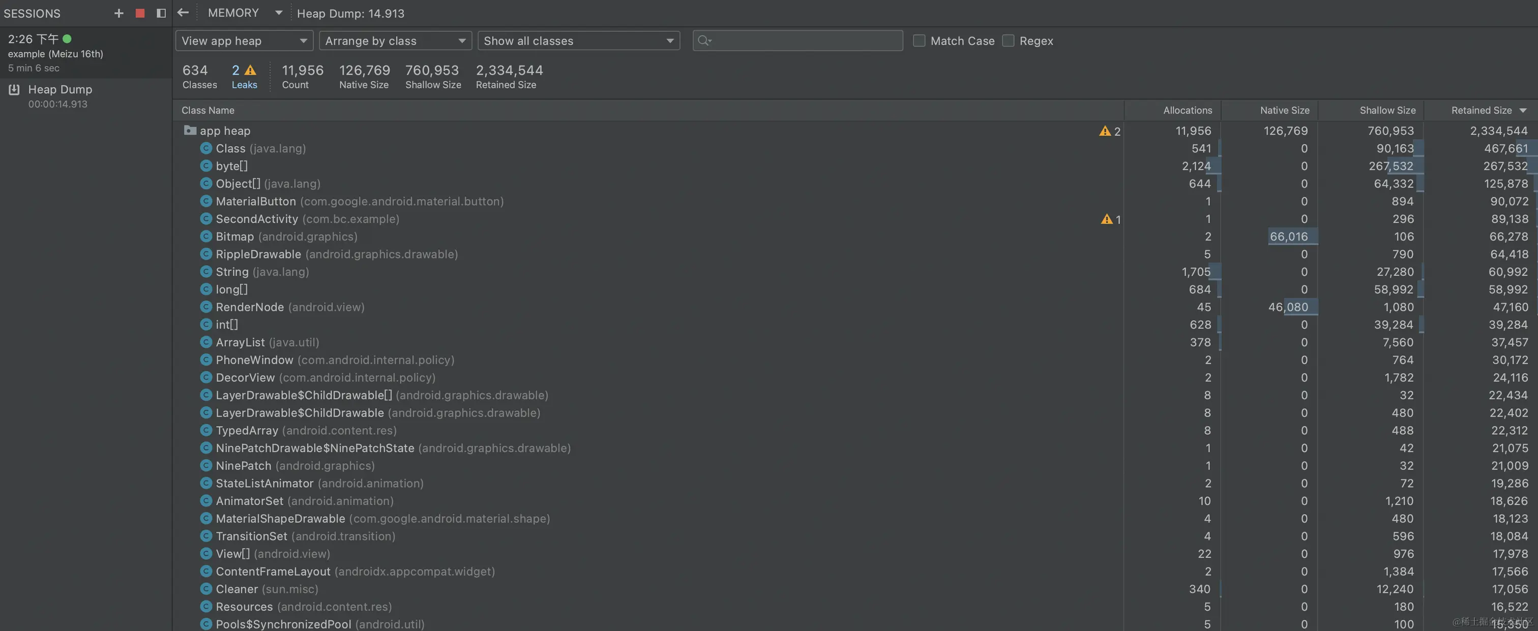Click the app heap folder icon

[x=190, y=130]
